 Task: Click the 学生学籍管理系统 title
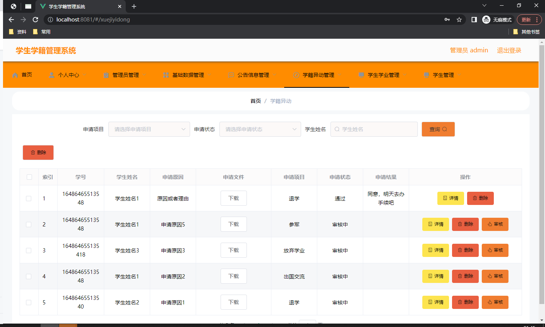coord(46,51)
